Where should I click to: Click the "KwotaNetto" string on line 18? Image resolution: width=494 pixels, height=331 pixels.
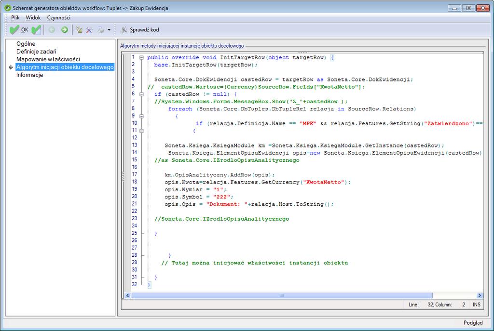[324, 182]
